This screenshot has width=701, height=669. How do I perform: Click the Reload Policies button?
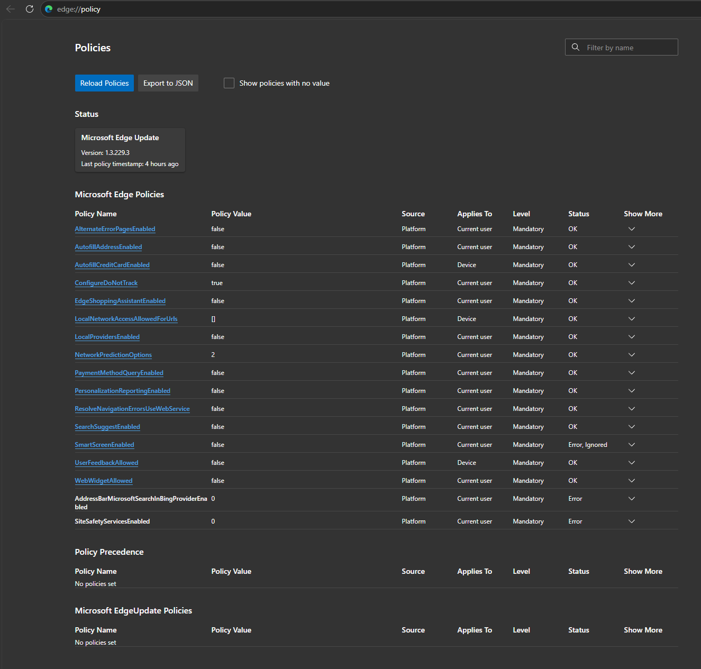pos(104,83)
